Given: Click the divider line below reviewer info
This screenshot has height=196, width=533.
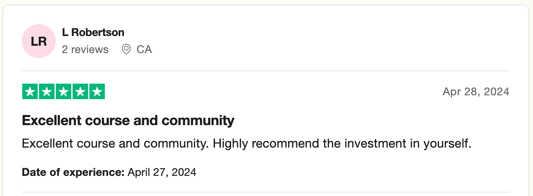Looking at the screenshot, I should (266, 71).
